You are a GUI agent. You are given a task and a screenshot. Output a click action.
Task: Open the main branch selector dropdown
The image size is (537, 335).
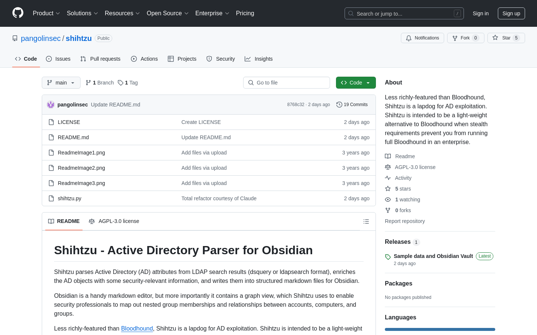(x=61, y=83)
